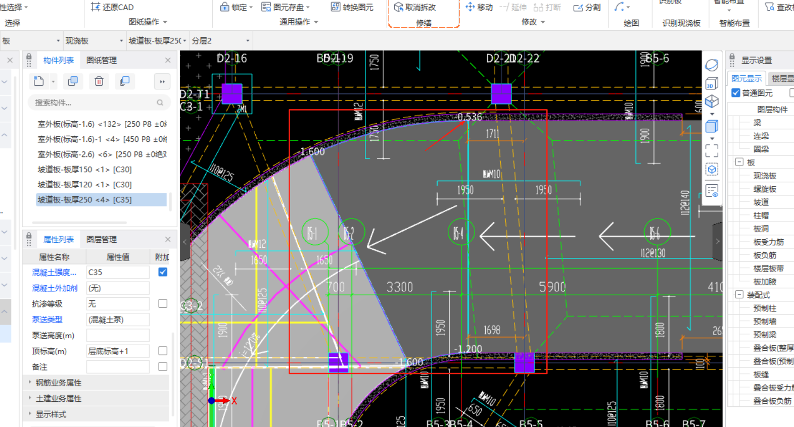Click 智能布置 button
794x427 pixels.
[x=734, y=23]
